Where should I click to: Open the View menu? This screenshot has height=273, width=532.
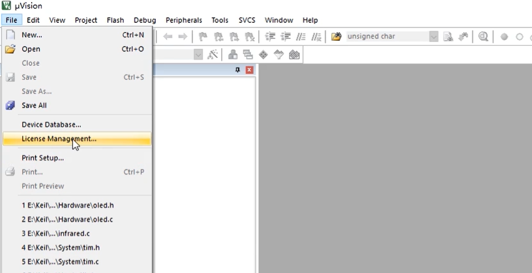click(57, 20)
